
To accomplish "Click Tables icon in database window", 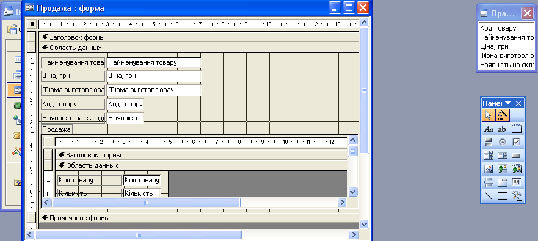I will tap(18, 59).
